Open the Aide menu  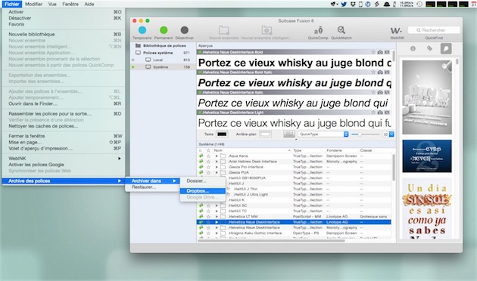pos(89,4)
